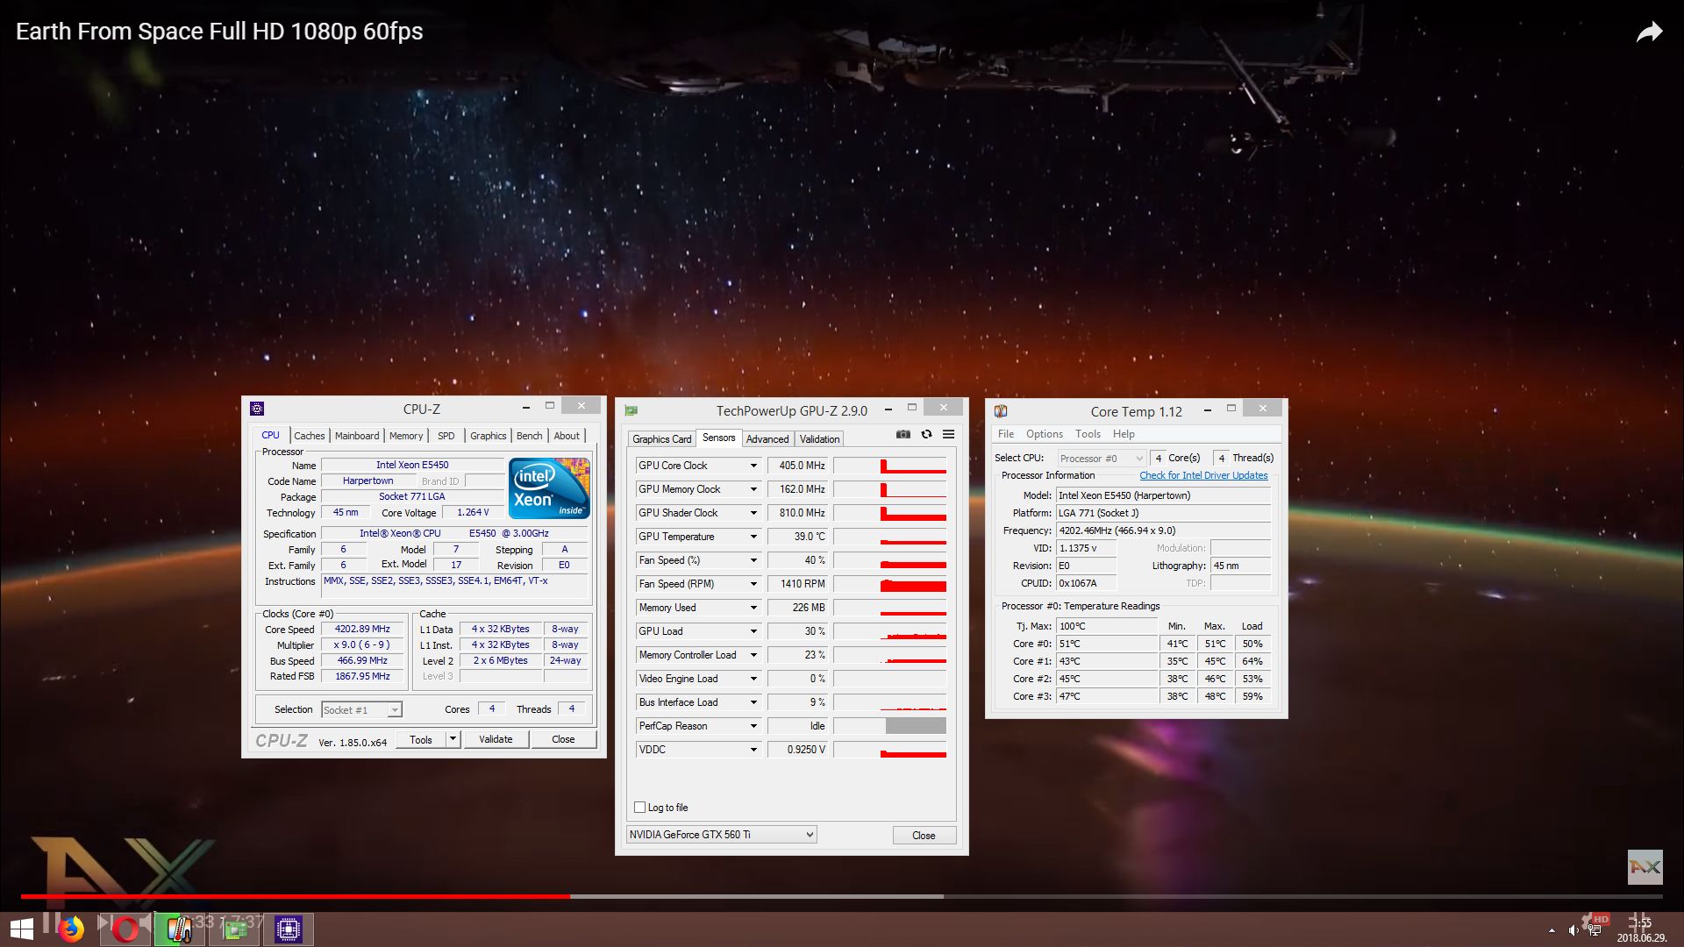Open Check for Intel Driver Updates link
Image resolution: width=1684 pixels, height=947 pixels.
pos(1203,475)
